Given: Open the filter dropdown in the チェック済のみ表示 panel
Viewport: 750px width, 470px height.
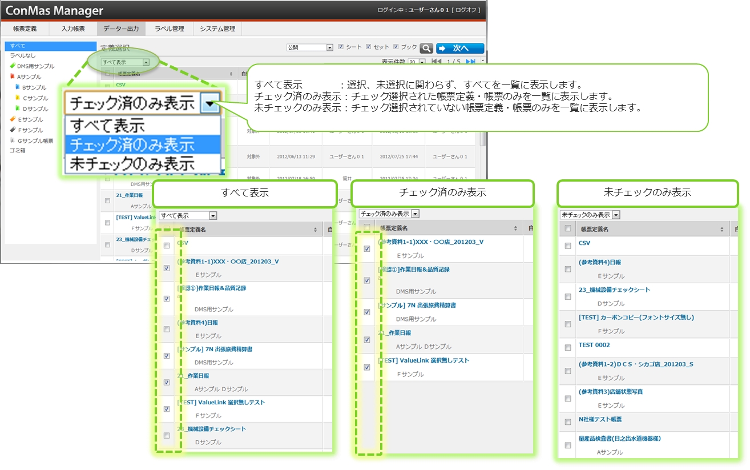Looking at the screenshot, I should click(389, 214).
